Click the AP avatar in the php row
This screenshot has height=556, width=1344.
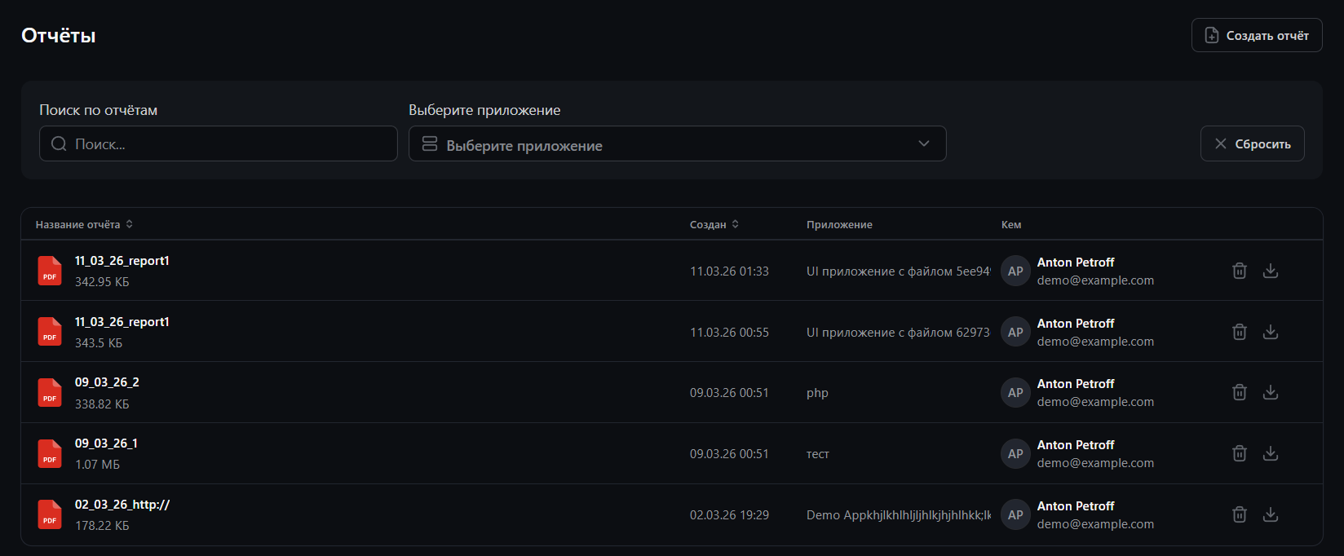(x=1015, y=393)
